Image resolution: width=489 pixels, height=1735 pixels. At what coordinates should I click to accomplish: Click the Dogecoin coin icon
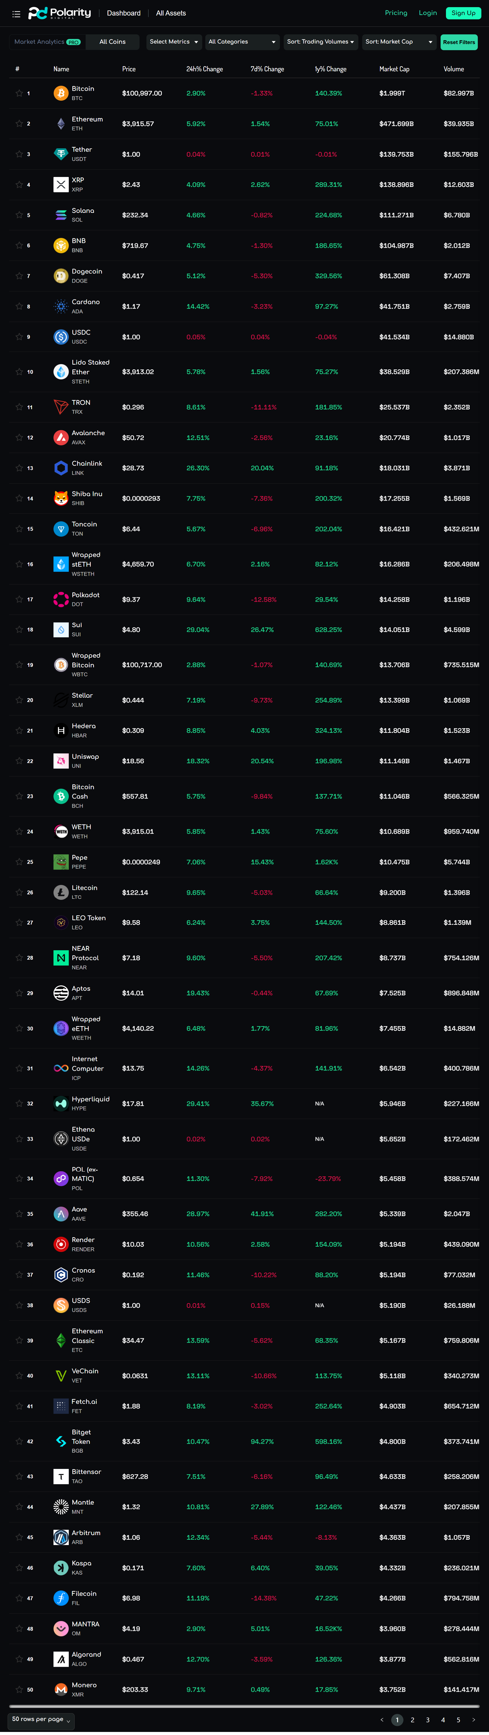click(x=61, y=276)
